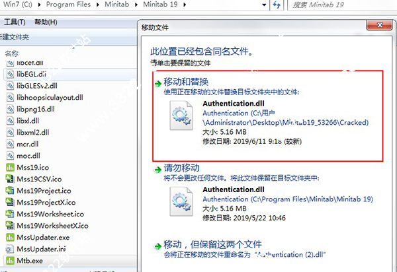Close the 移动文件 dialog

pyautogui.click(x=380, y=24)
